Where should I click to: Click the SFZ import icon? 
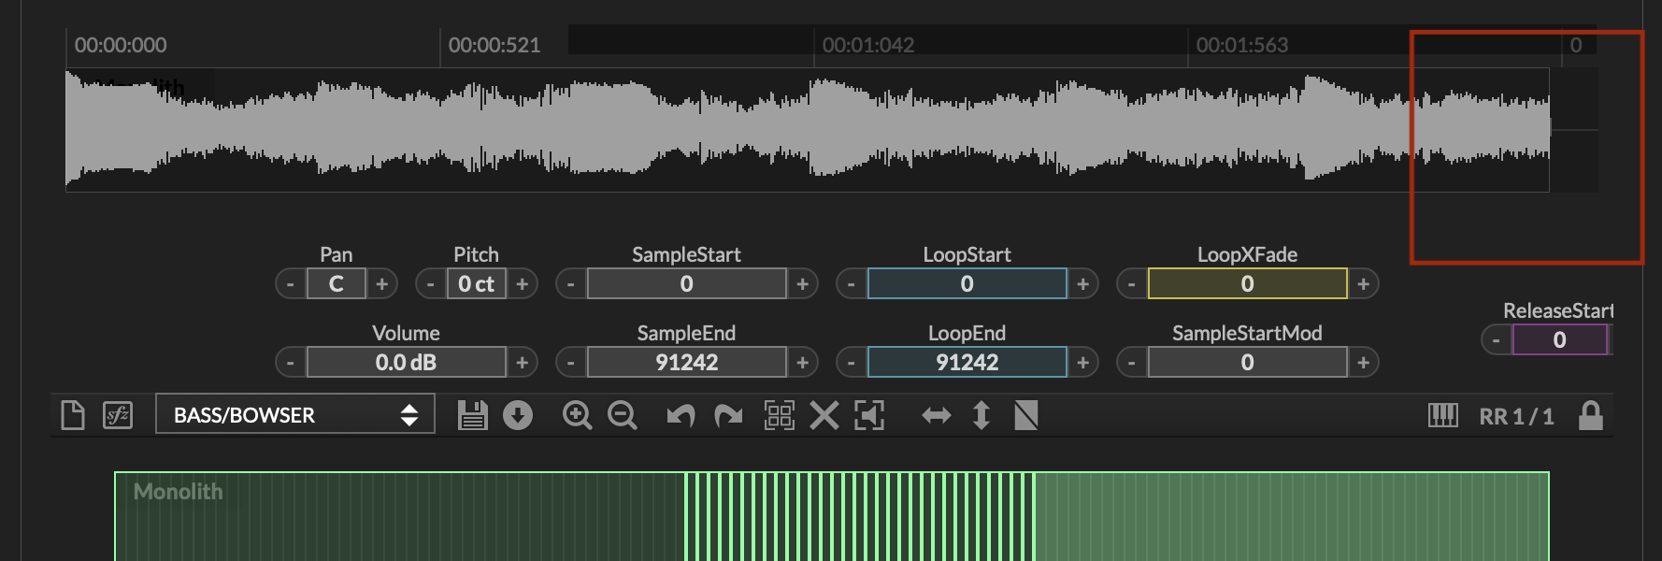point(118,415)
